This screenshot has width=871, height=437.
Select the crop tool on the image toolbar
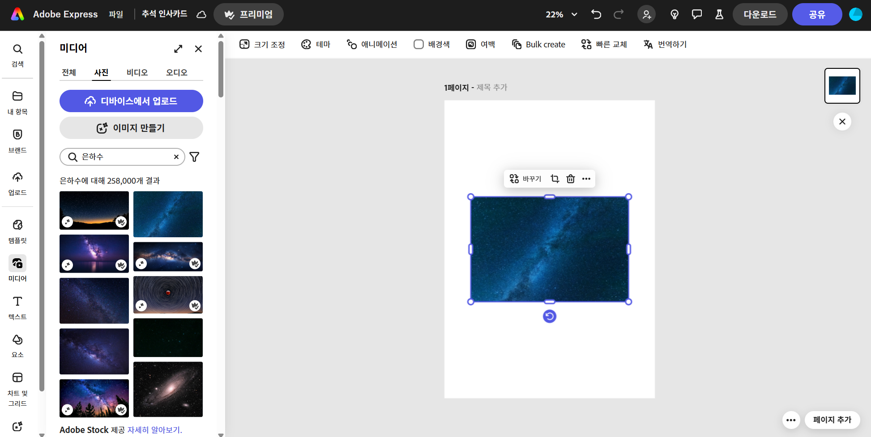click(555, 179)
